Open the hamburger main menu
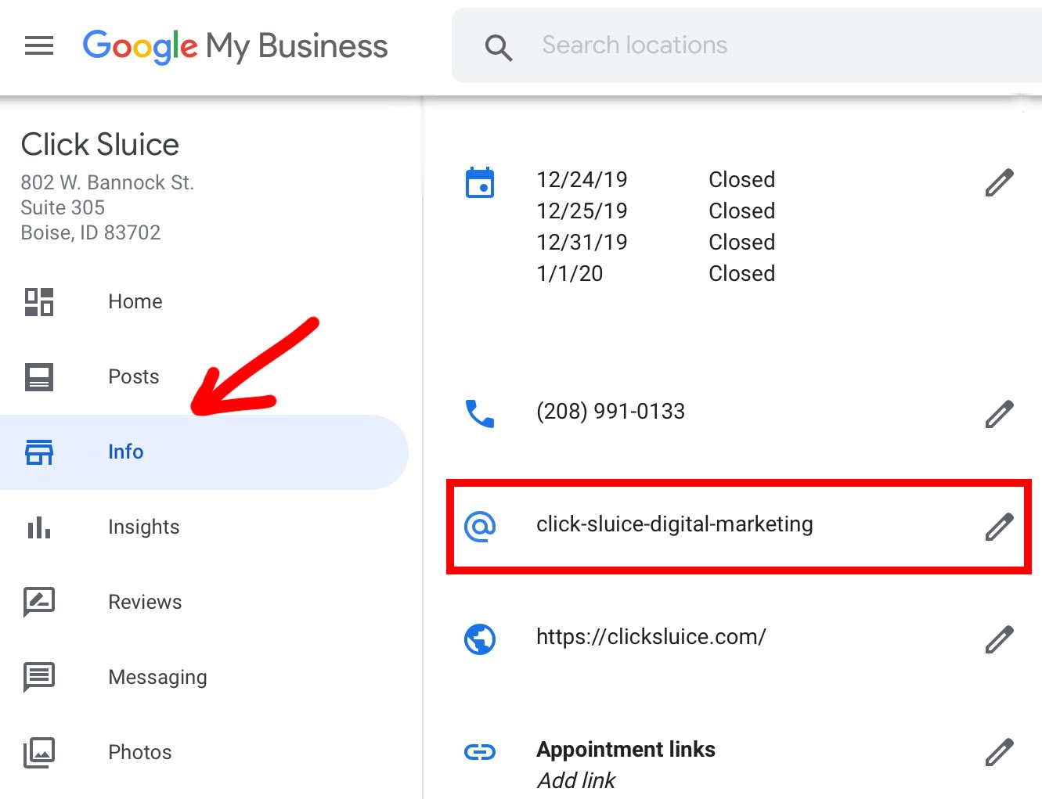 [x=39, y=45]
